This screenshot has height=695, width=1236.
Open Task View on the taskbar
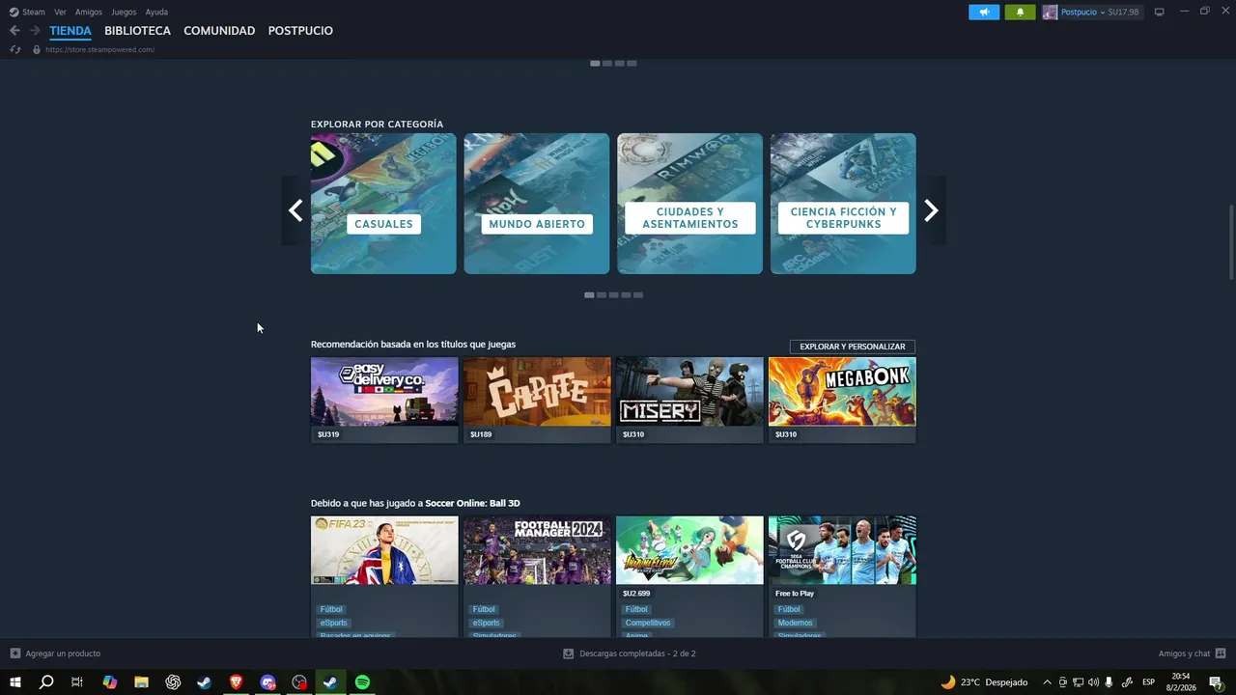point(77,682)
